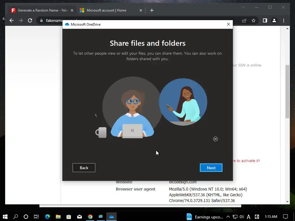Close the Generate a Random Name tab
The height and width of the screenshot is (221, 295).
[72, 10]
